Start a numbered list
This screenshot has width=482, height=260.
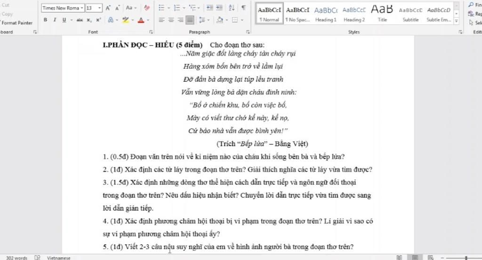click(177, 8)
